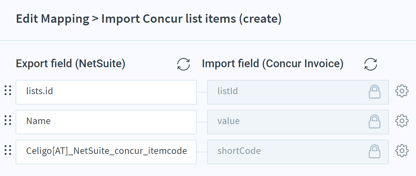Select the Celigo[AT]_NetSuite_concur_itemcode export field
This screenshot has width=416, height=176.
(106, 152)
